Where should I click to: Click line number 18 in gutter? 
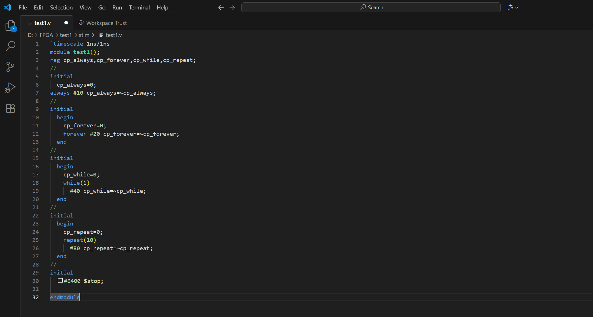coord(35,183)
